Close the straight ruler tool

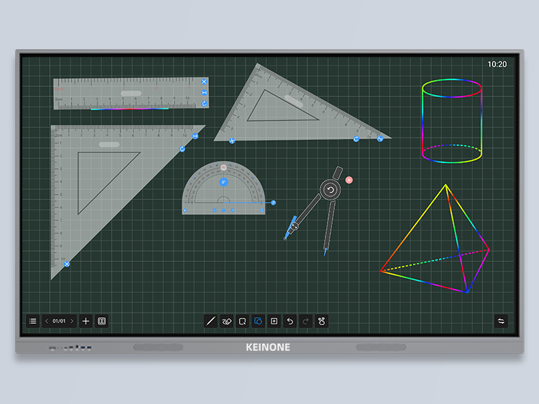point(204,82)
